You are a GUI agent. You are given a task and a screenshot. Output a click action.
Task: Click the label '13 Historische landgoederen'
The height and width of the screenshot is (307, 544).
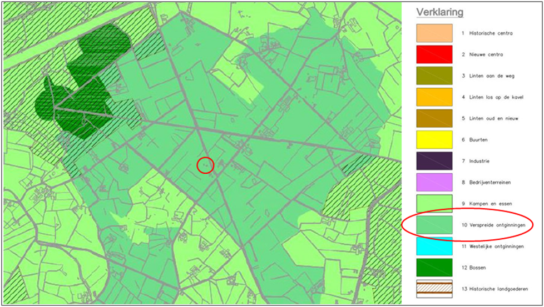494,289
